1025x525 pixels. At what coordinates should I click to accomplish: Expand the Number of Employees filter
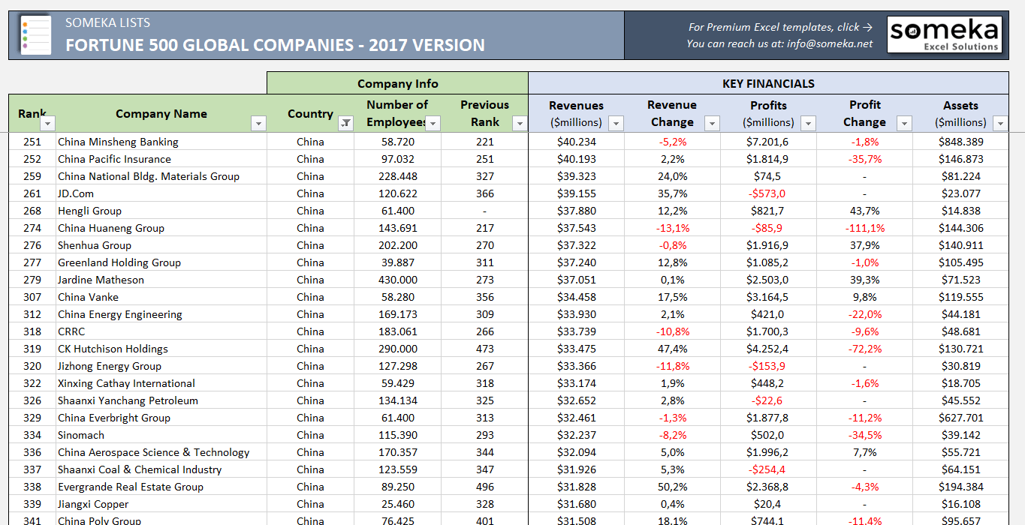[x=433, y=123]
